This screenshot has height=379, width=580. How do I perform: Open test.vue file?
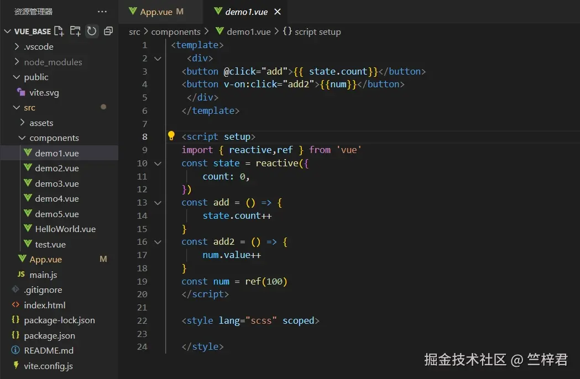pyautogui.click(x=50, y=244)
